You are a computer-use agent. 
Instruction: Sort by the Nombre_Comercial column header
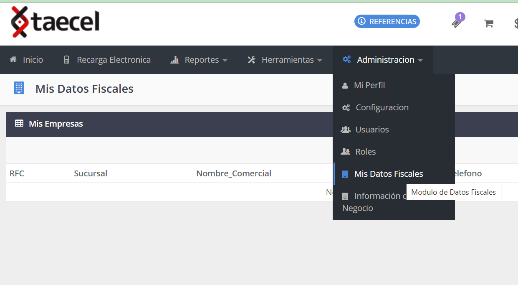click(234, 173)
